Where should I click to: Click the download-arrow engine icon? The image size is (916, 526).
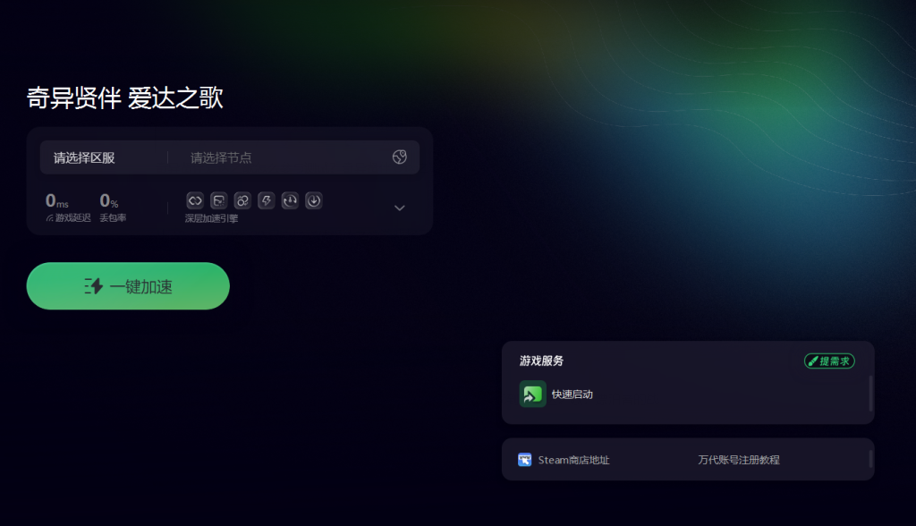point(314,200)
